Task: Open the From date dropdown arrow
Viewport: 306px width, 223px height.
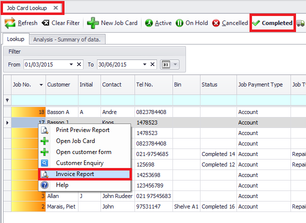Action: pyautogui.click(x=71, y=64)
